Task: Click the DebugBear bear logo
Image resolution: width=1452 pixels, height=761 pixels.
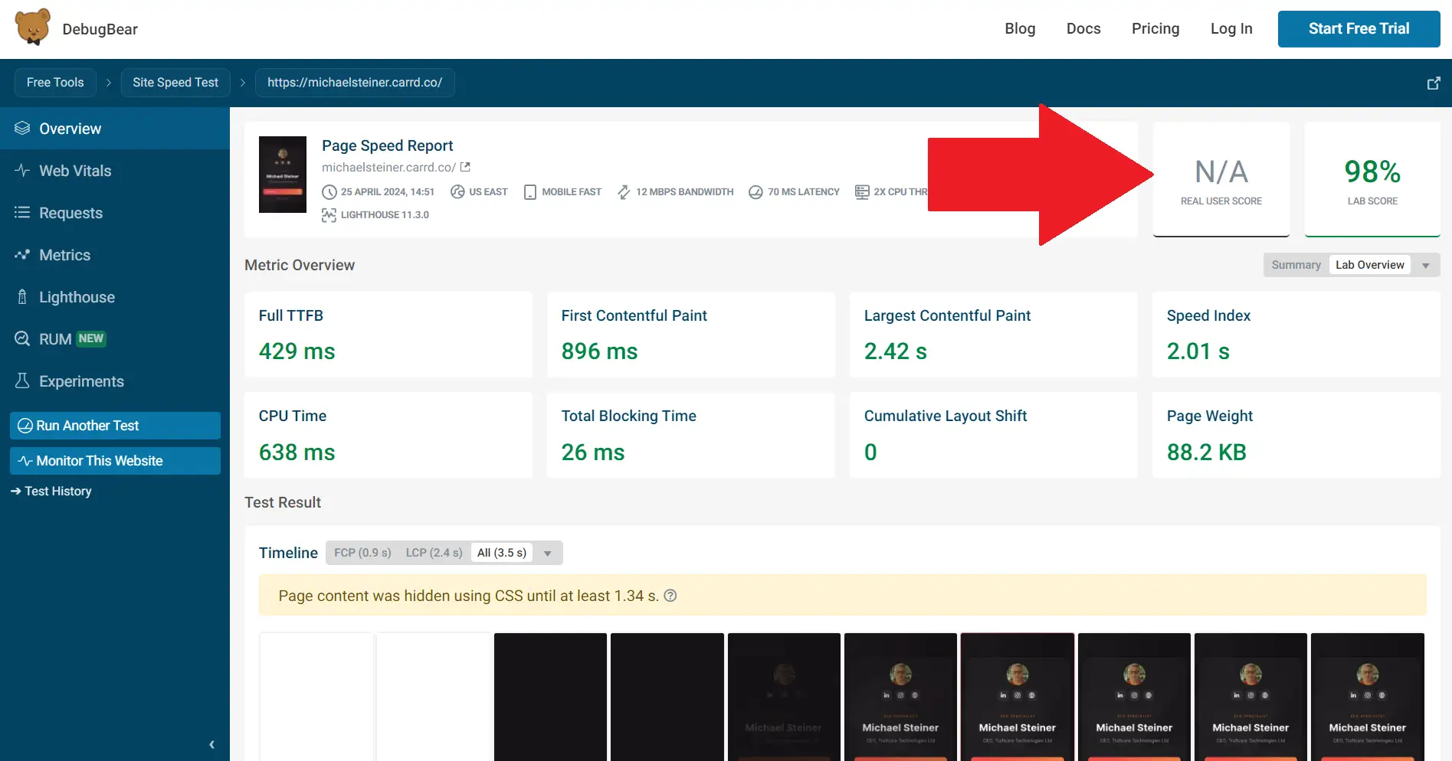Action: 33,28
